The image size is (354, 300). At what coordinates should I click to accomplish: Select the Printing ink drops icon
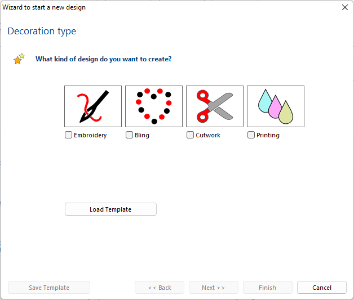(276, 106)
